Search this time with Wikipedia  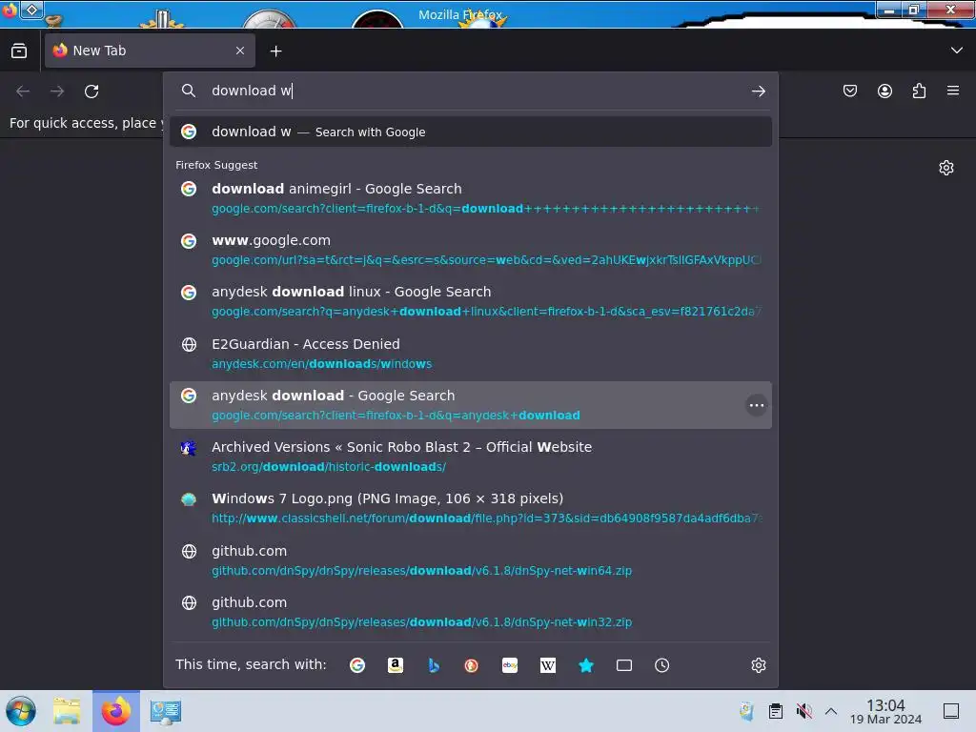click(548, 665)
